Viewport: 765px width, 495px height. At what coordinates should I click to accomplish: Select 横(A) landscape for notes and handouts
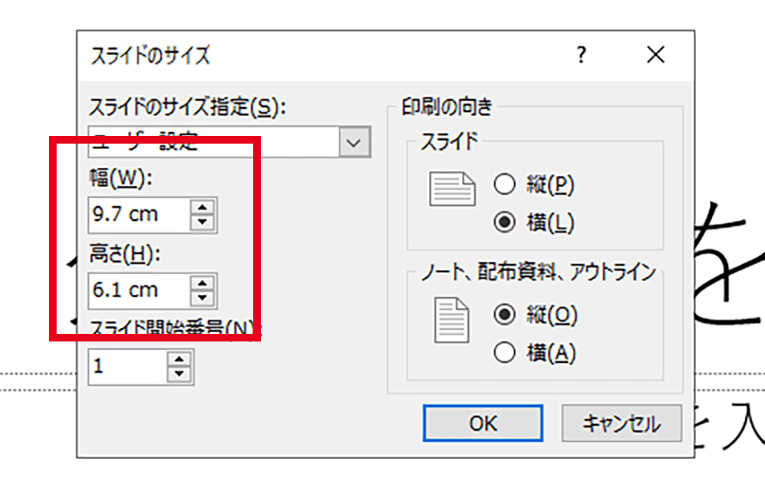(505, 351)
